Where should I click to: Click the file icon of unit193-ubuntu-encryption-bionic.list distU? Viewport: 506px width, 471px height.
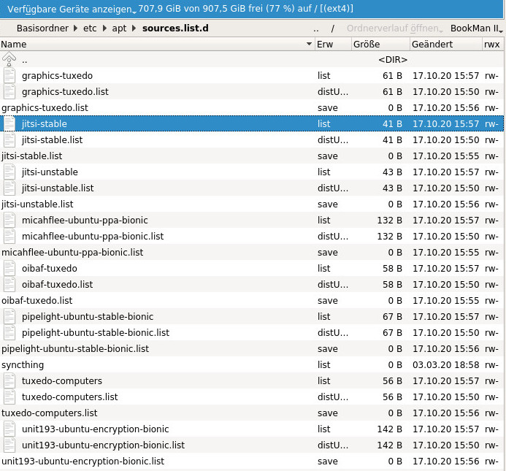pyautogui.click(x=9, y=445)
